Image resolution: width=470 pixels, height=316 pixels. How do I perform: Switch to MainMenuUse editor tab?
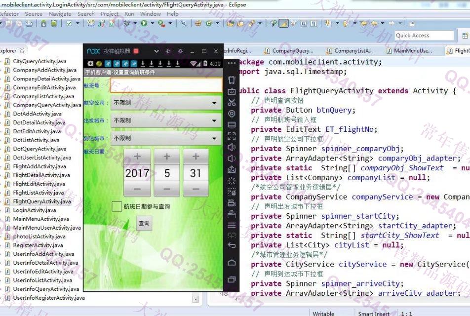tap(410, 51)
